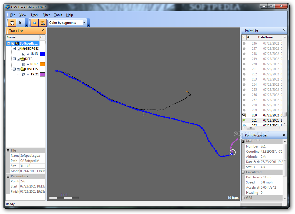The image size is (295, 214).
Task: Click the C... color column header
Action: 42,37
